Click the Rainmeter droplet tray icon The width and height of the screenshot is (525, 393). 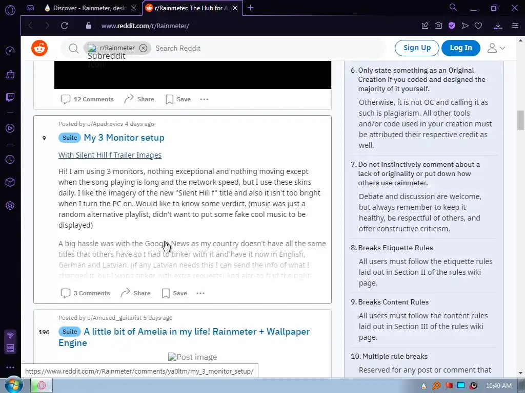pos(424,386)
